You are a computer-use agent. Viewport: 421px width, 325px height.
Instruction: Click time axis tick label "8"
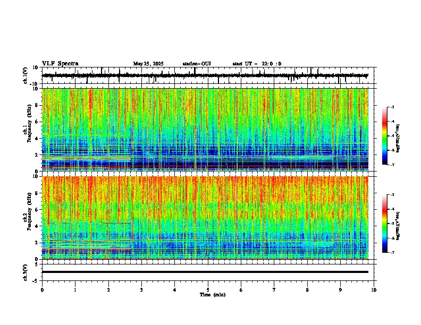[x=307, y=290]
